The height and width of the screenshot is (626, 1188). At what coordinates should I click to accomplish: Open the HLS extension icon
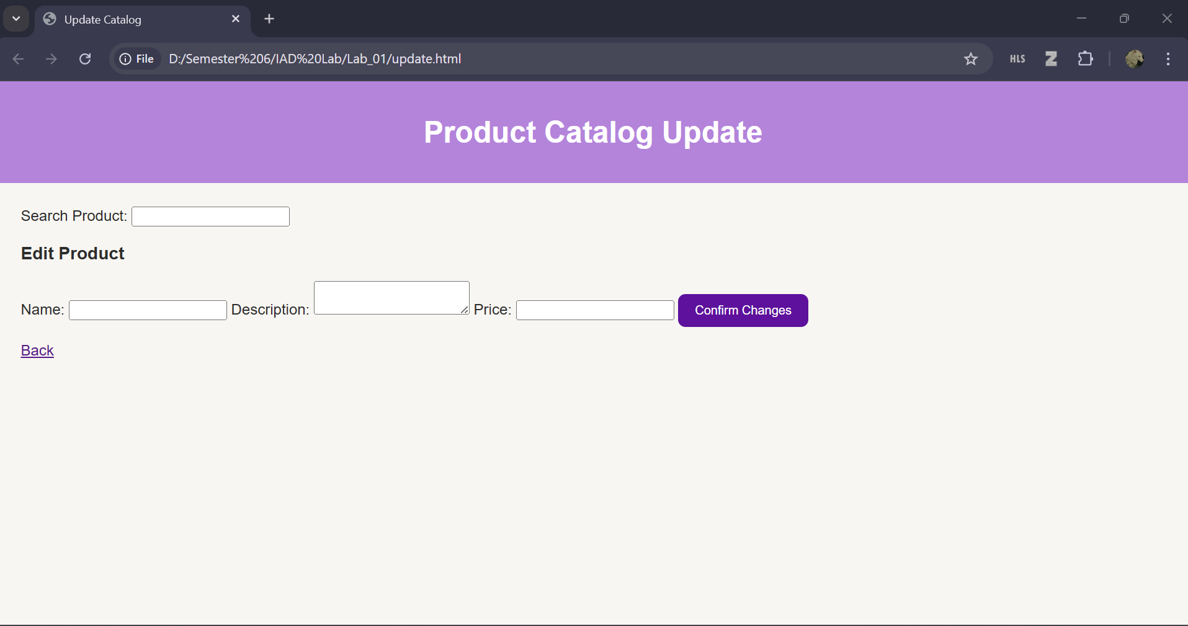tap(1017, 59)
